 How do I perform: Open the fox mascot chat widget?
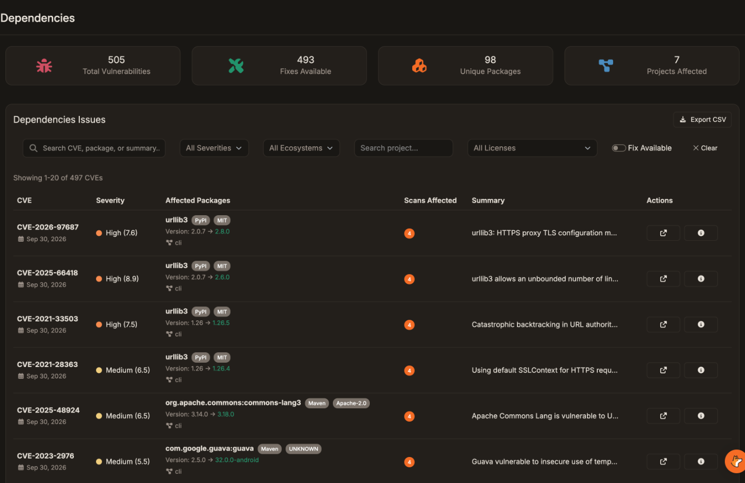736,461
